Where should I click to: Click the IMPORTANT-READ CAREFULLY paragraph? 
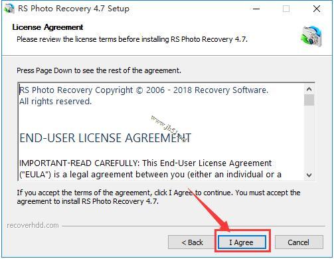[x=150, y=169]
